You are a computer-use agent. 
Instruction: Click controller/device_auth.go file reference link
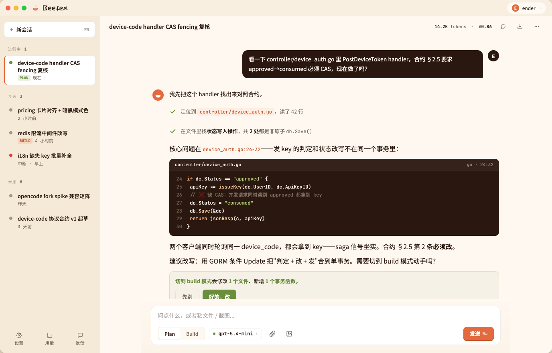[236, 112]
